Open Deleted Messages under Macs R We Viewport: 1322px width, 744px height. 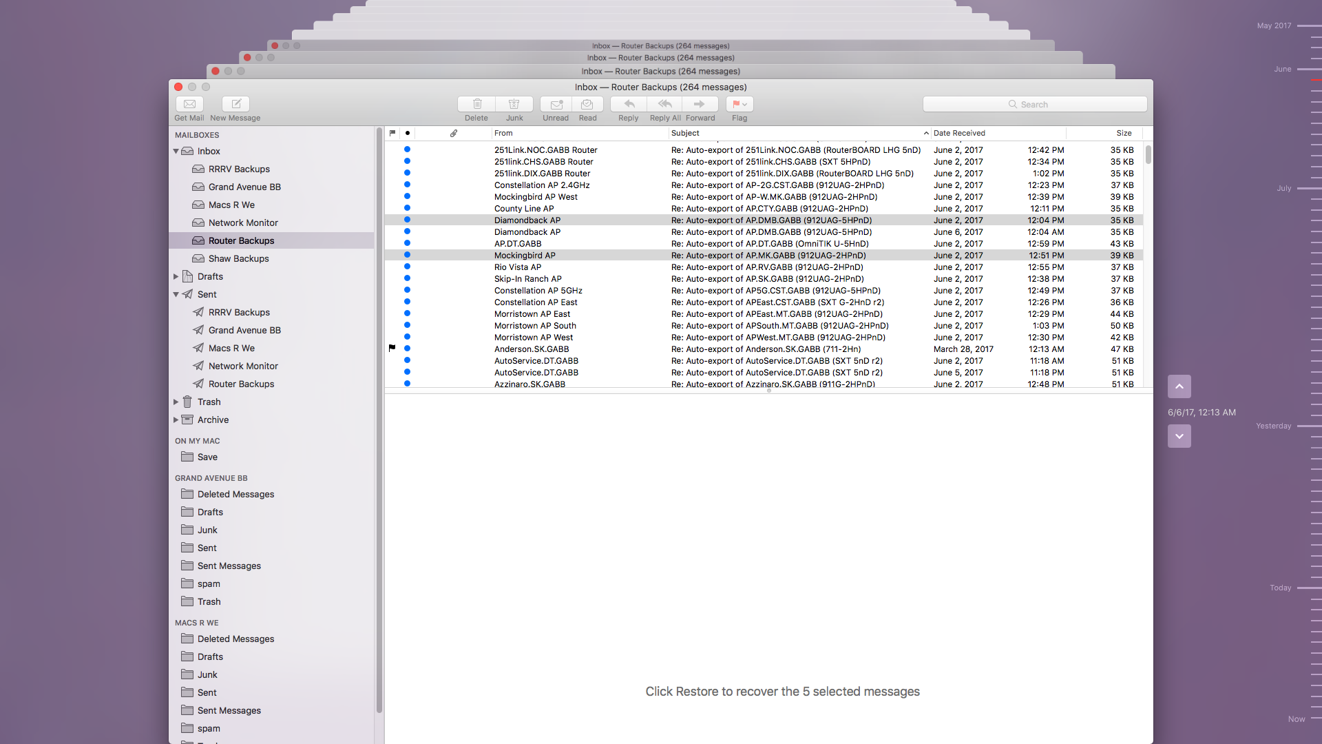[271, 639]
